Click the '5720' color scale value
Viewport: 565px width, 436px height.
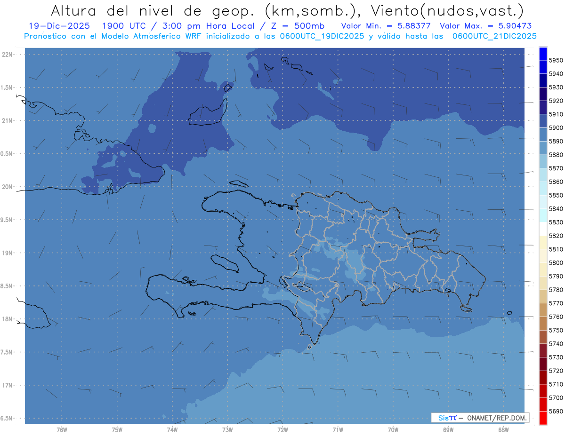(556, 371)
